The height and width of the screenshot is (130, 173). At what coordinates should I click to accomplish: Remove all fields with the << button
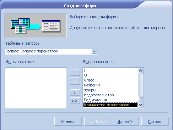[x=75, y=101]
